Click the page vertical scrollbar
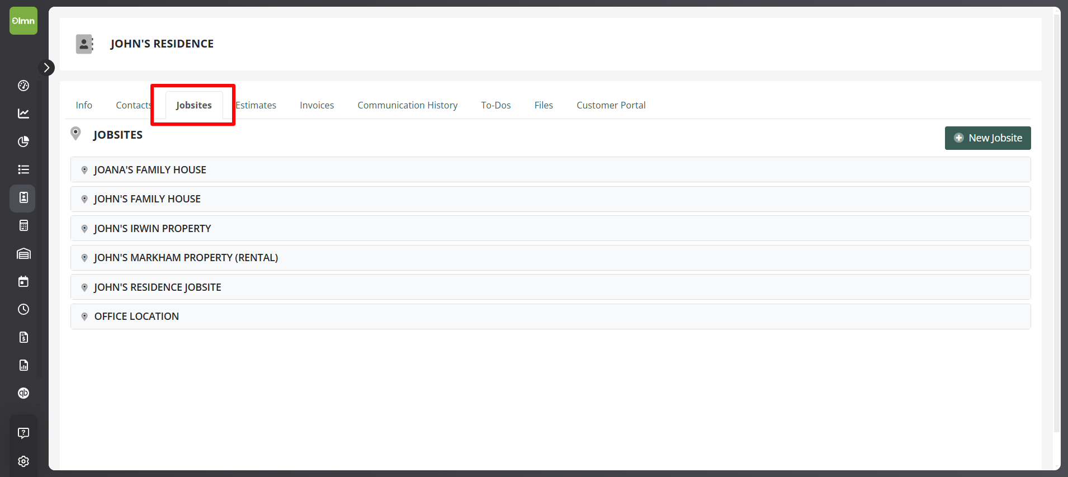 tap(1056, 224)
